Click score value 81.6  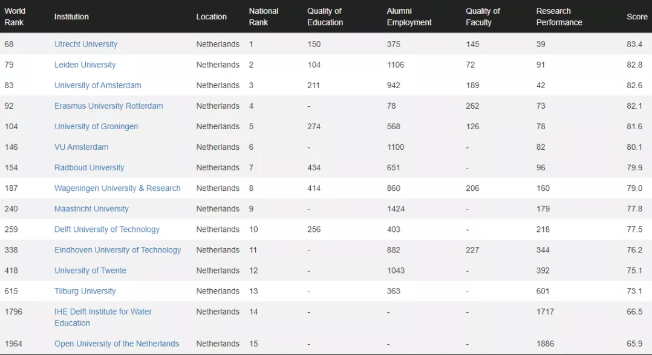click(634, 126)
